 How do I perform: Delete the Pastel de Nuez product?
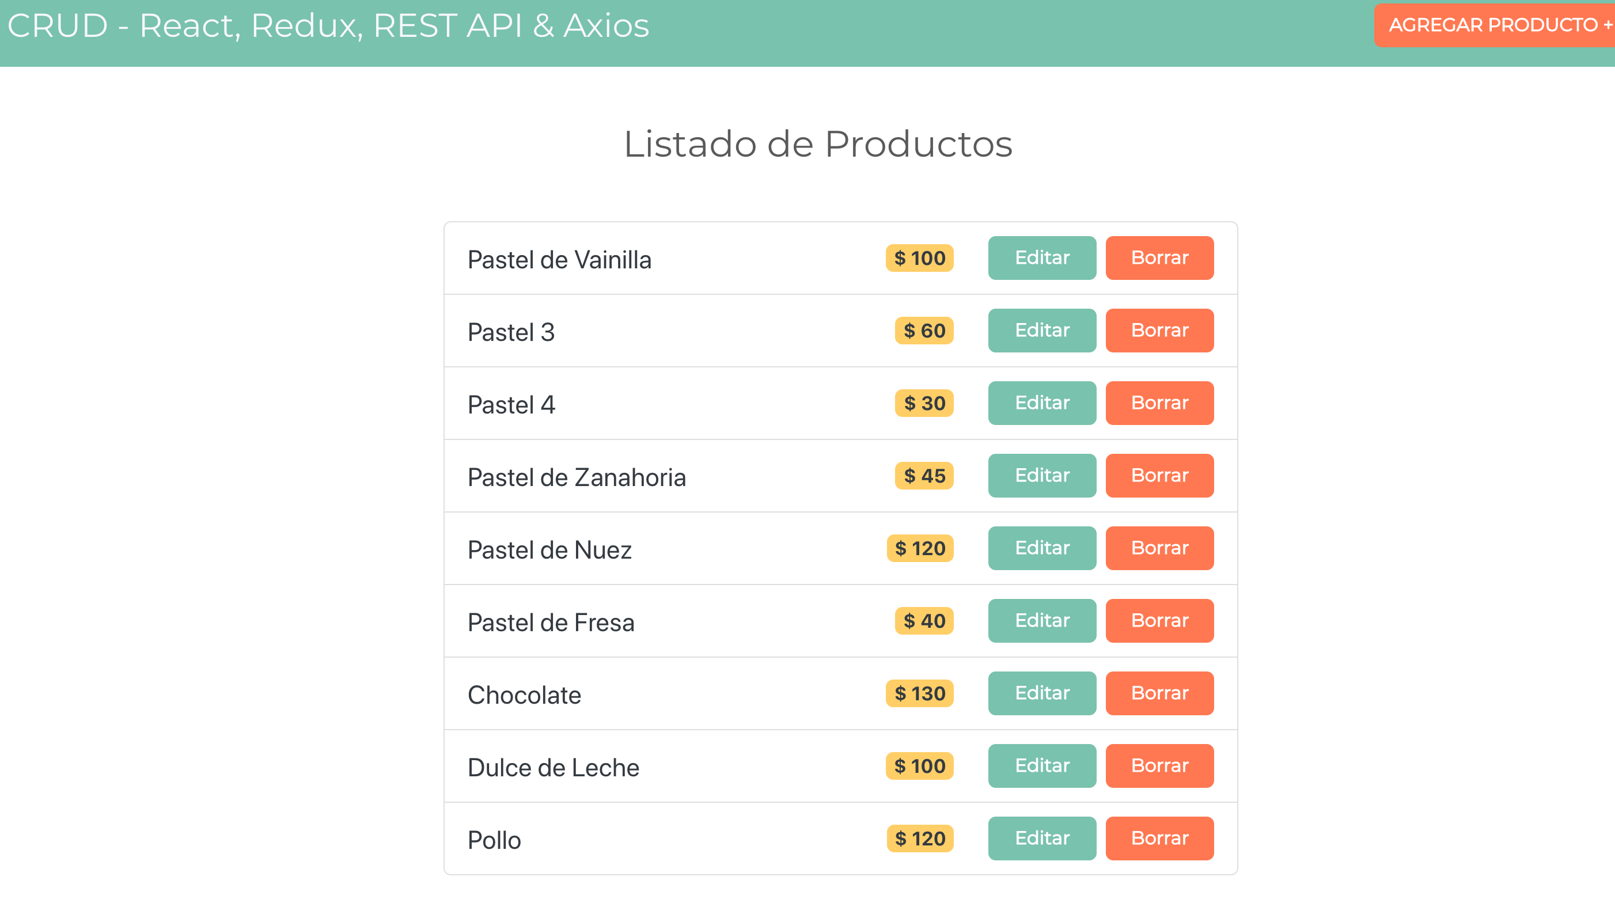tap(1159, 548)
